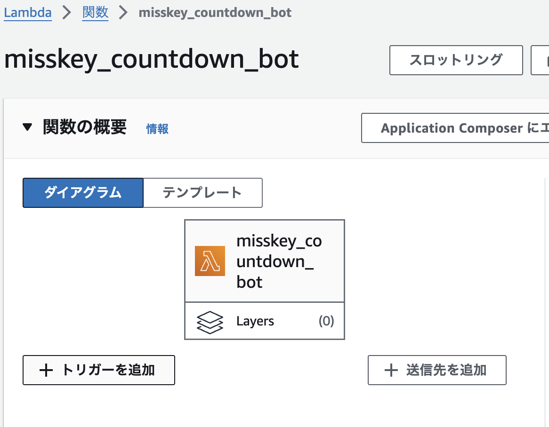This screenshot has width=549, height=427.
Task: Click the 関数の概要 section heading
Action: tap(84, 127)
